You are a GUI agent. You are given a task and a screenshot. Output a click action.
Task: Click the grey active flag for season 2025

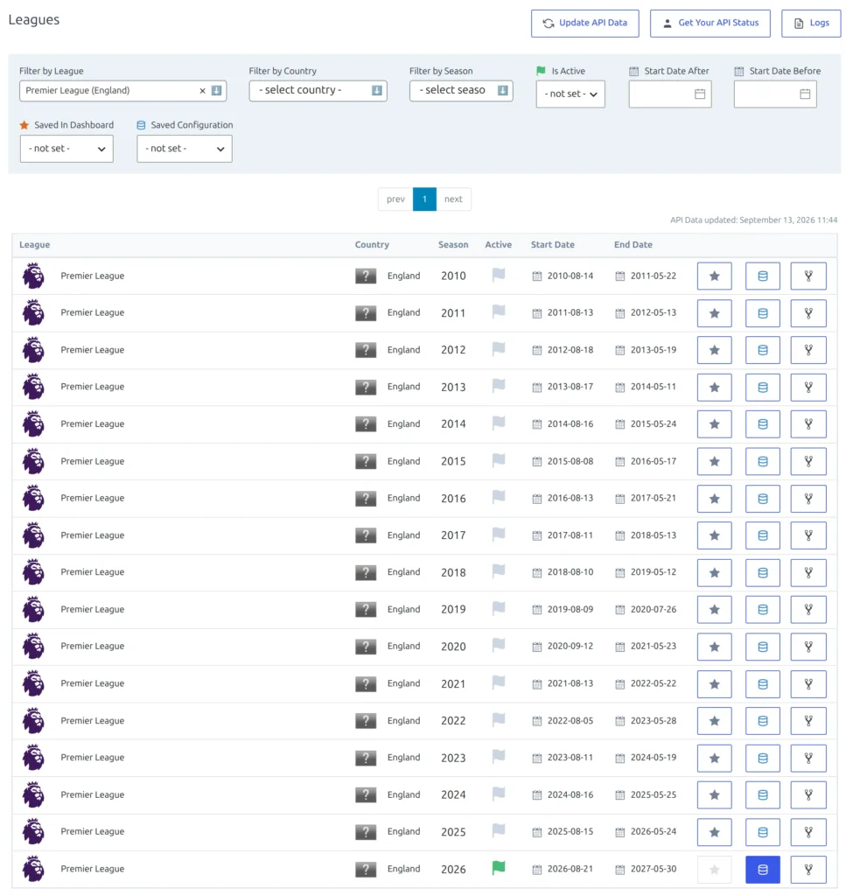click(x=499, y=831)
